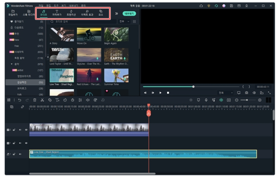Click the cloud icon in title bar
The height and width of the screenshot is (176, 279).
[x=201, y=6]
